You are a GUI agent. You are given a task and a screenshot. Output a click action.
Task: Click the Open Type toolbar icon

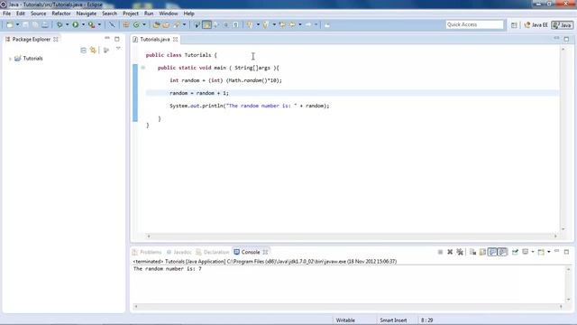[x=156, y=24]
